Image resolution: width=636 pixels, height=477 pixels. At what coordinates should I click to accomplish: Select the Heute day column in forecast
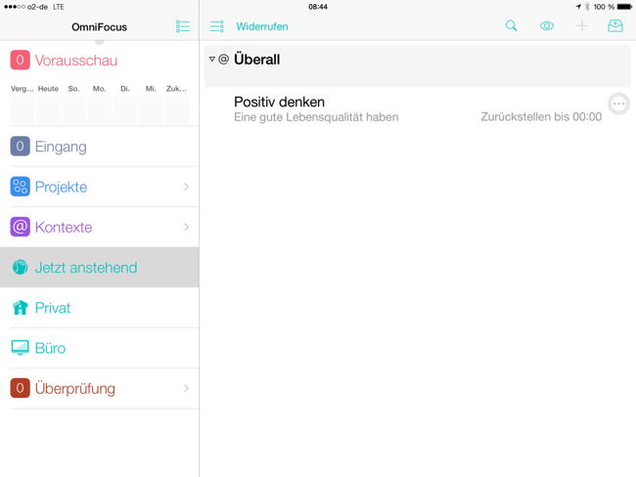[48, 104]
